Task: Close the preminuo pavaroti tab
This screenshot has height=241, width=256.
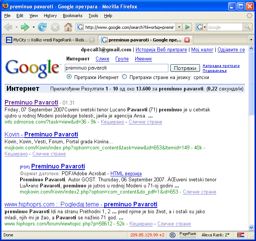Action: tap(187, 40)
